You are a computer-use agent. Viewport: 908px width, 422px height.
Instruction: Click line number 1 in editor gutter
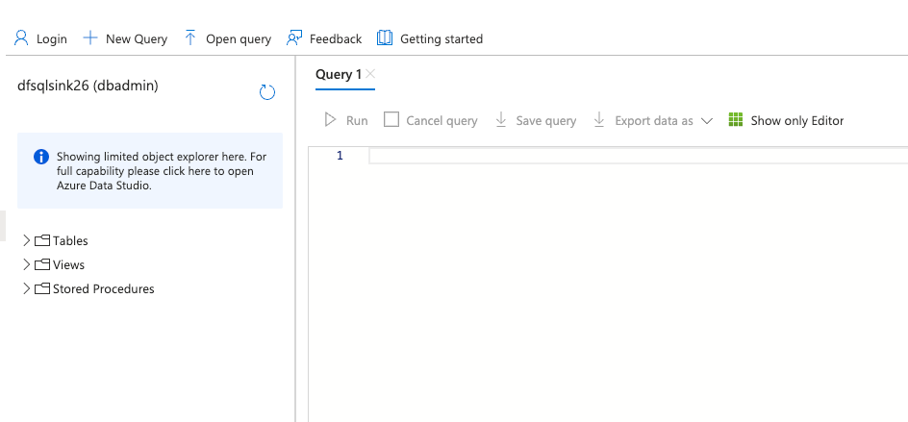point(340,156)
